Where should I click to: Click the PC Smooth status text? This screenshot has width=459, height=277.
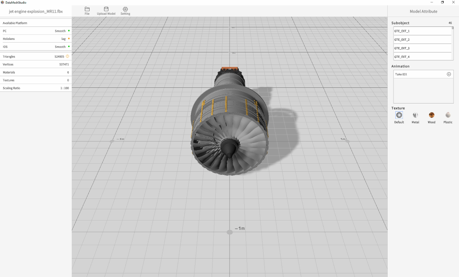(x=60, y=31)
